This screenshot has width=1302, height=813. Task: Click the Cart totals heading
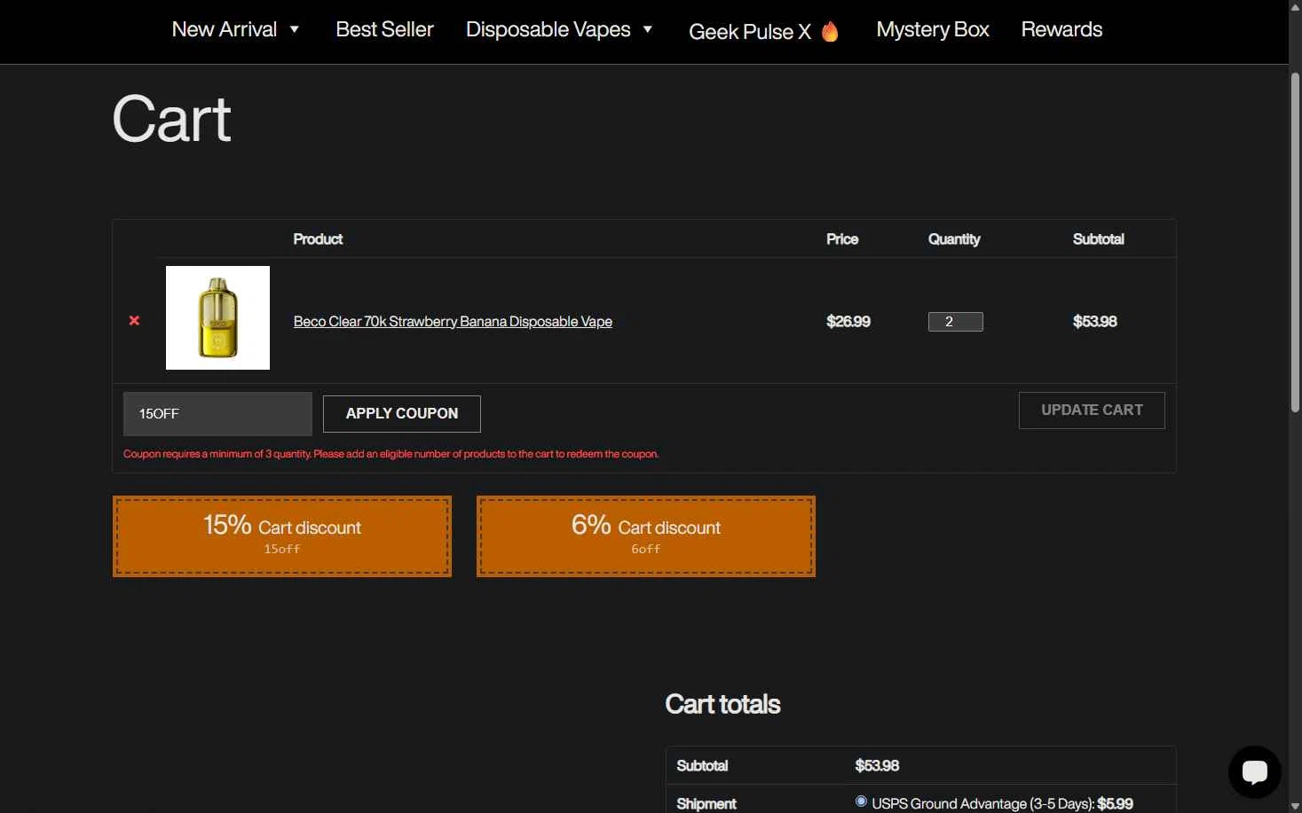point(722,704)
